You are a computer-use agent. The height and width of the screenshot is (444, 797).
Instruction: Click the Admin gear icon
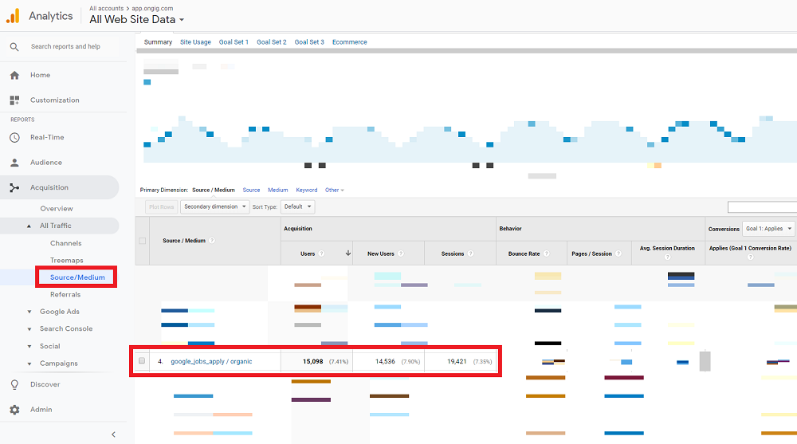14,410
